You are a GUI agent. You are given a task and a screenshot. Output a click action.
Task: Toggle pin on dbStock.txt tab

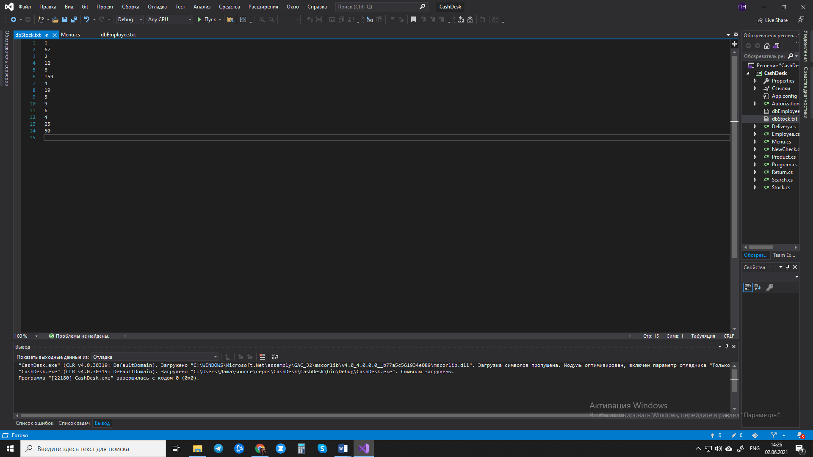47,35
